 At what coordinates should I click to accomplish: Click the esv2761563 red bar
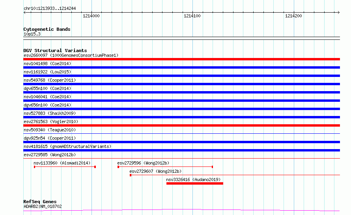tap(181, 125)
